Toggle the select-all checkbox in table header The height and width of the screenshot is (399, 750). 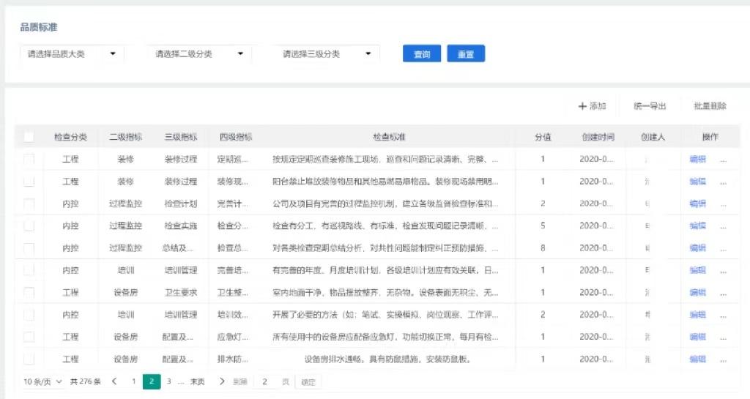[x=29, y=137]
